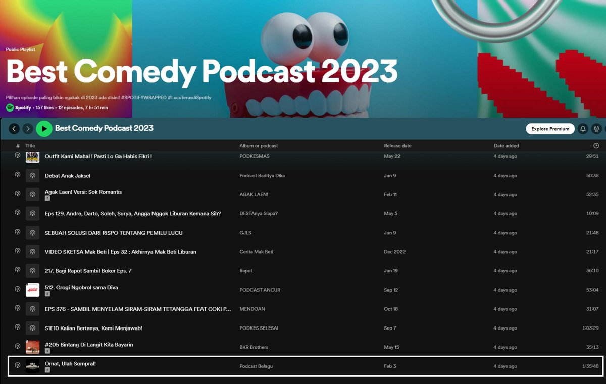The image size is (606, 384).
Task: Sort by the Title column header
Action: [30, 146]
